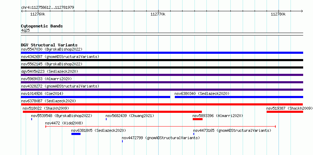Image resolution: width=313 pixels, height=155 pixels.
Task: Click the nsv5547030 (ByrskaBishop2022) label
Action: click(52, 49)
